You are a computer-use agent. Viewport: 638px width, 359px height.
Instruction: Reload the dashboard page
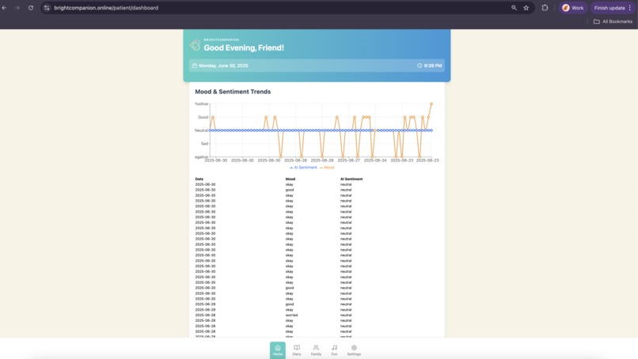(x=31, y=8)
